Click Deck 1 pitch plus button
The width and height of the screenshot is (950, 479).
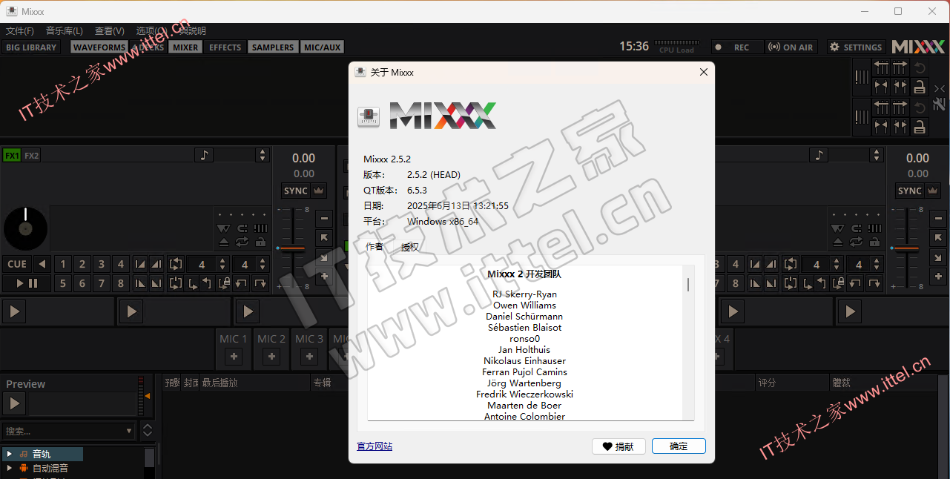click(x=324, y=277)
